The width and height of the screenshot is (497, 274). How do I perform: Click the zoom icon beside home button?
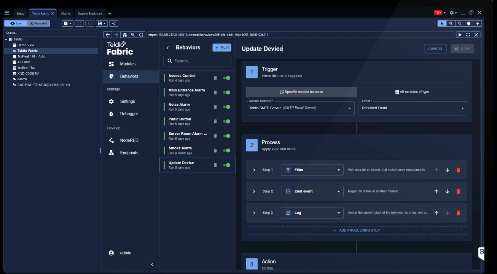[x=133, y=35]
